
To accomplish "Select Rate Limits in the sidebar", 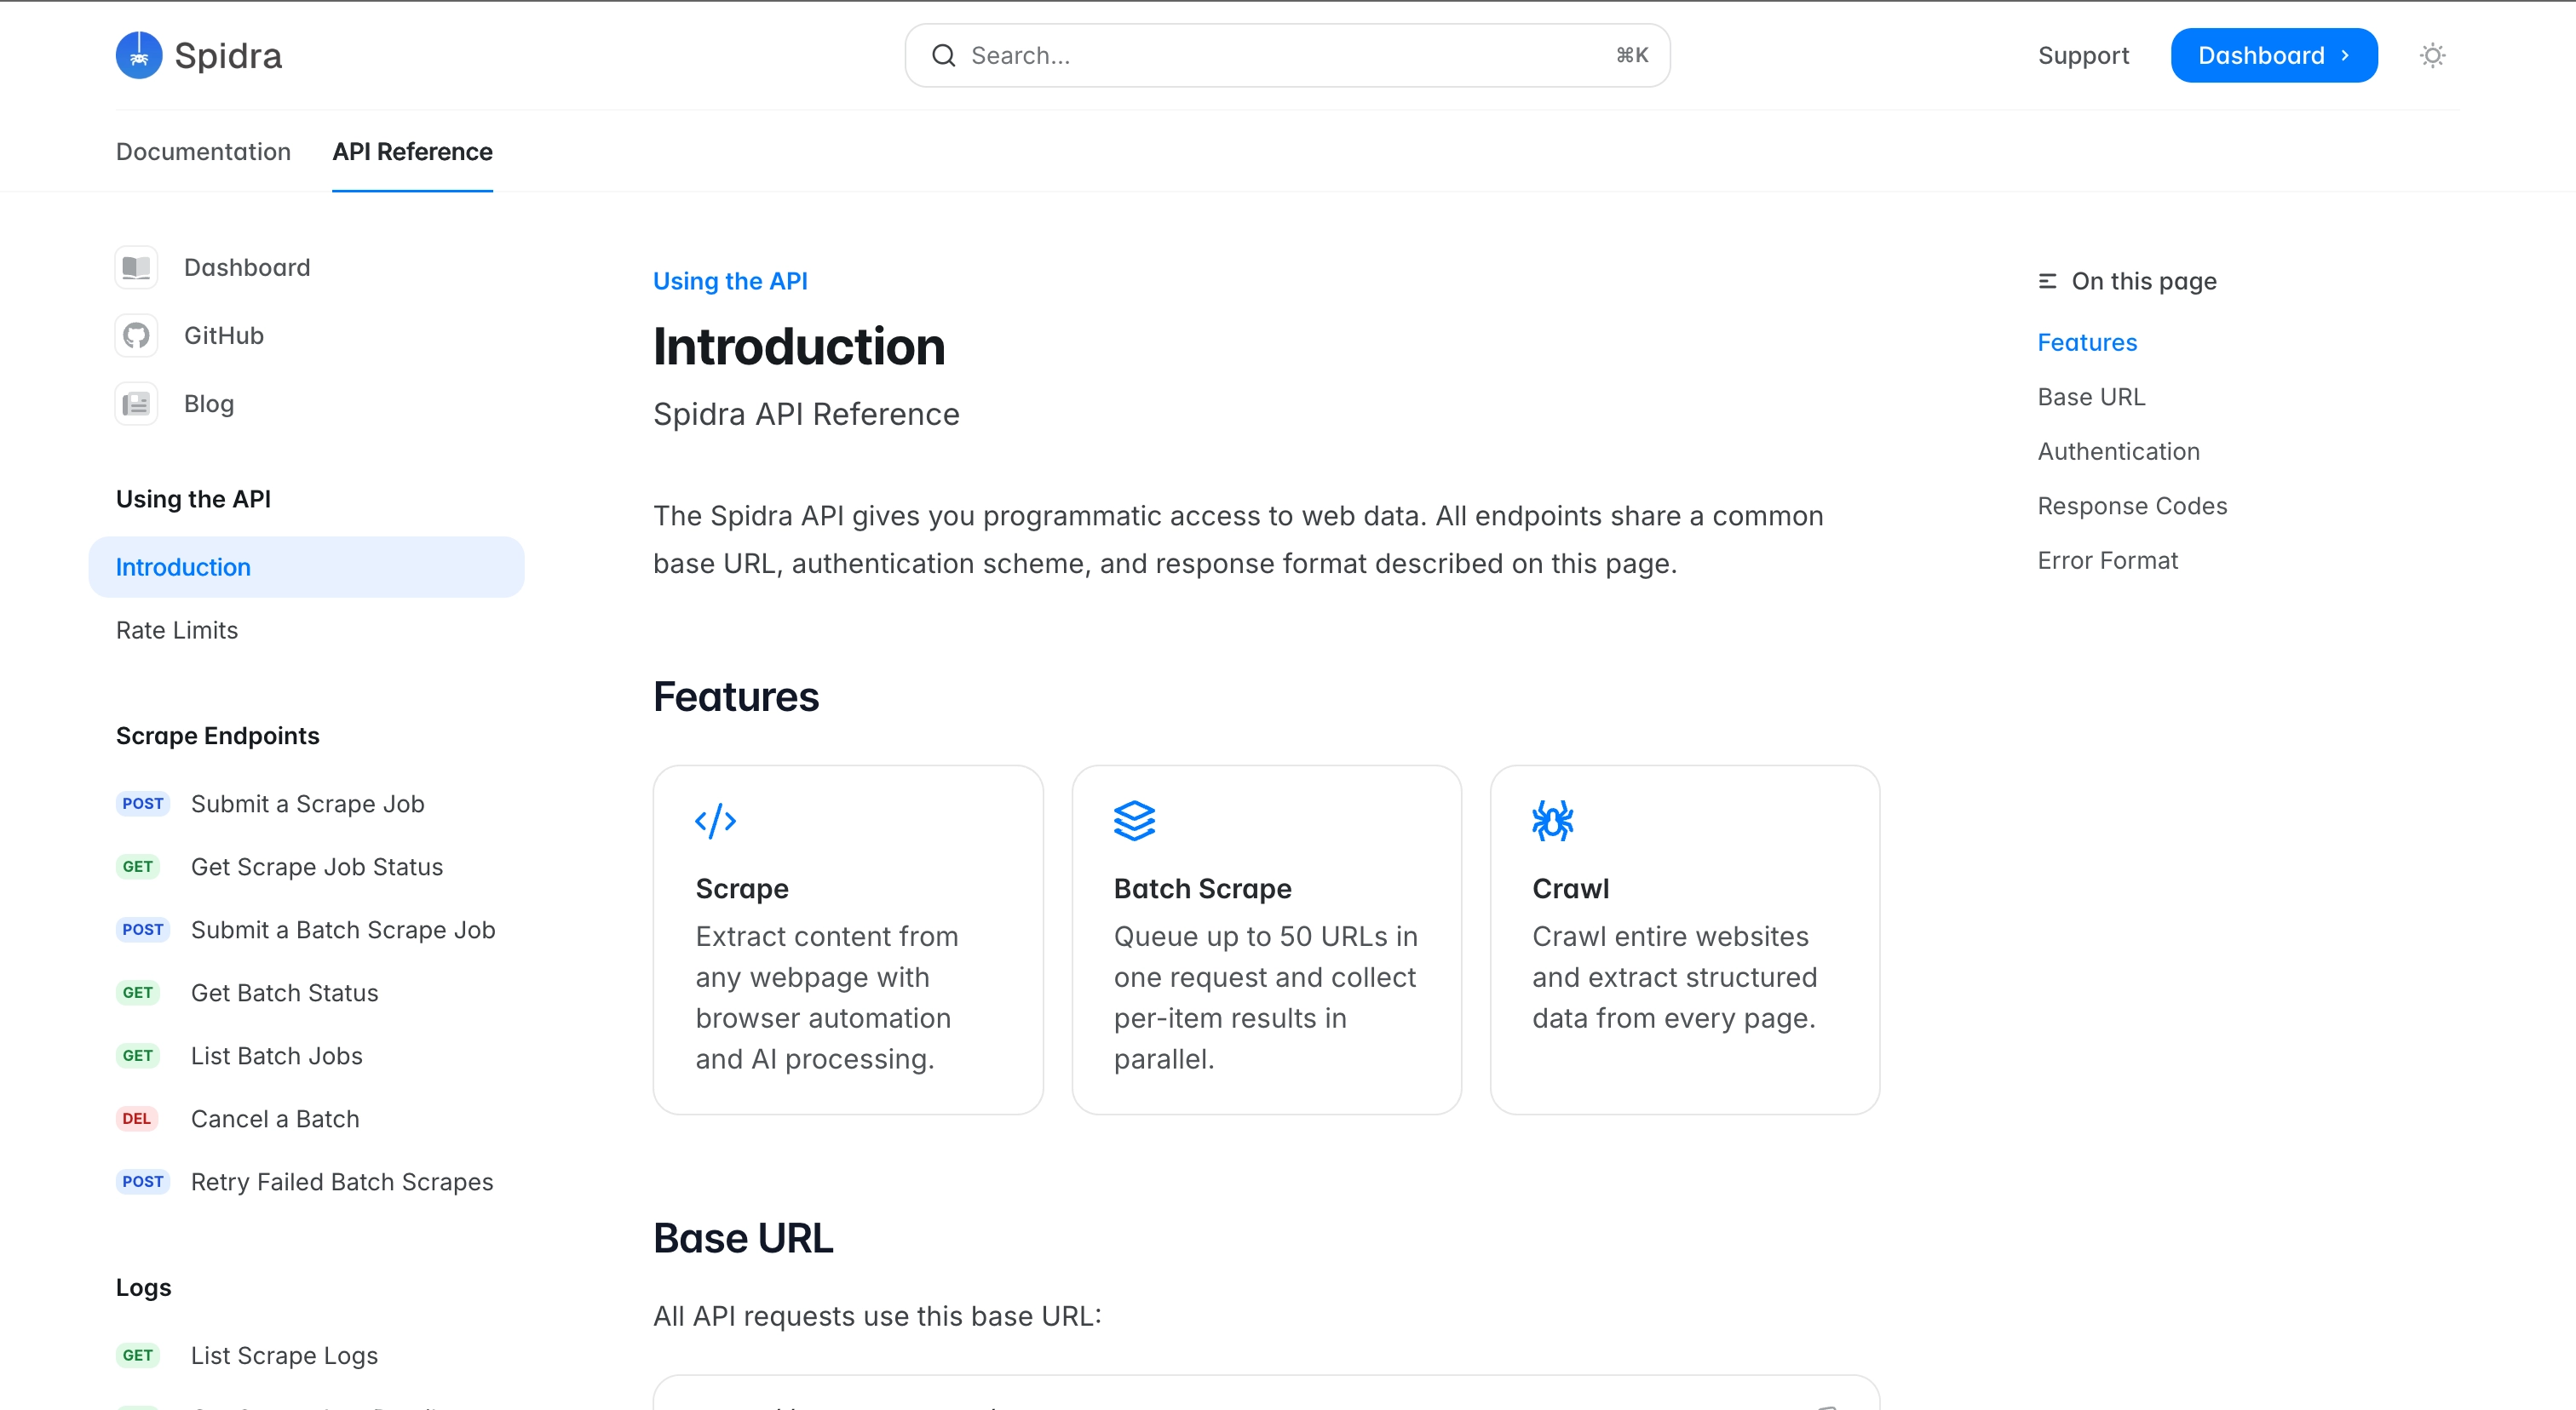I will [x=176, y=629].
